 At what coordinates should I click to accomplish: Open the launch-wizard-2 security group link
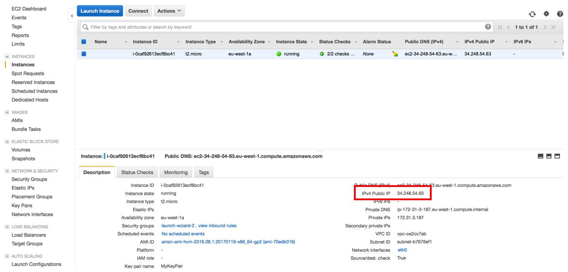178,225
